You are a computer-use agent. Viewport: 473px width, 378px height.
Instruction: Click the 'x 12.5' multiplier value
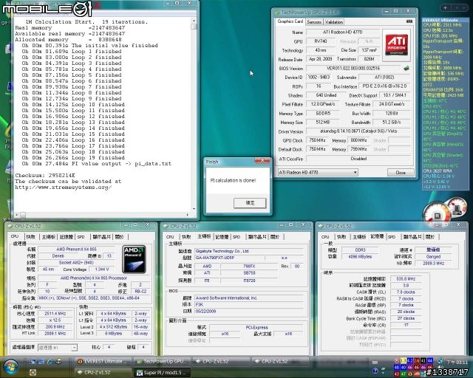(55, 320)
